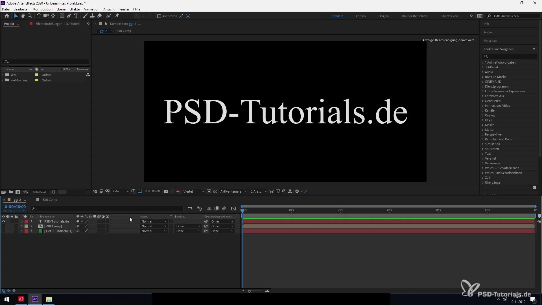Expand layer 1 PSD-Tutorials.de properties
This screenshot has height=305, width=542.
[x=22, y=221]
